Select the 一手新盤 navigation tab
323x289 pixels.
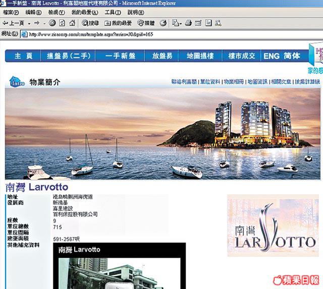116,56
